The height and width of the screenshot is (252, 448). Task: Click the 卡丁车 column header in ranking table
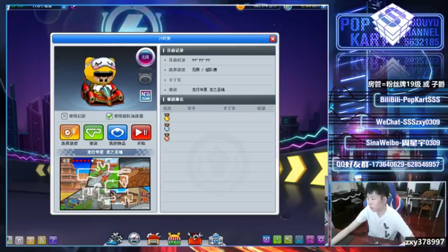229,109
